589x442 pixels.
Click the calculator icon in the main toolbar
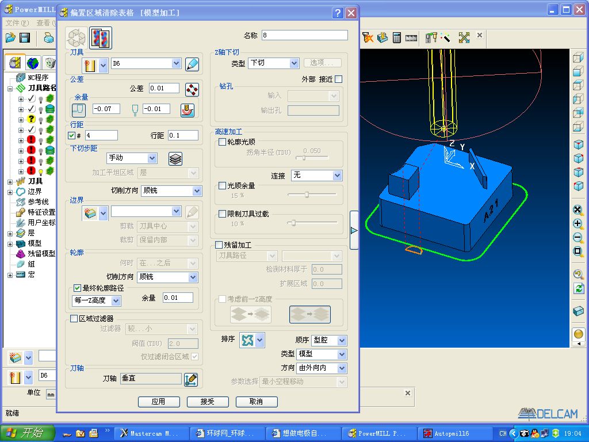(x=396, y=38)
